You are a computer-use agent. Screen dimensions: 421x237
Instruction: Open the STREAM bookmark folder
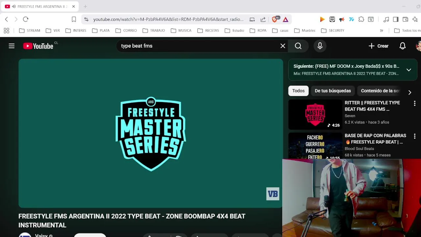coord(30,31)
